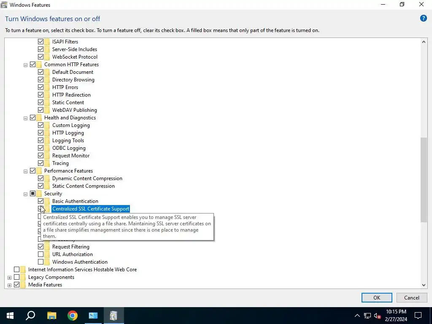Uncheck the Request Filtering checkbox
The image size is (432, 324).
[x=40, y=246]
